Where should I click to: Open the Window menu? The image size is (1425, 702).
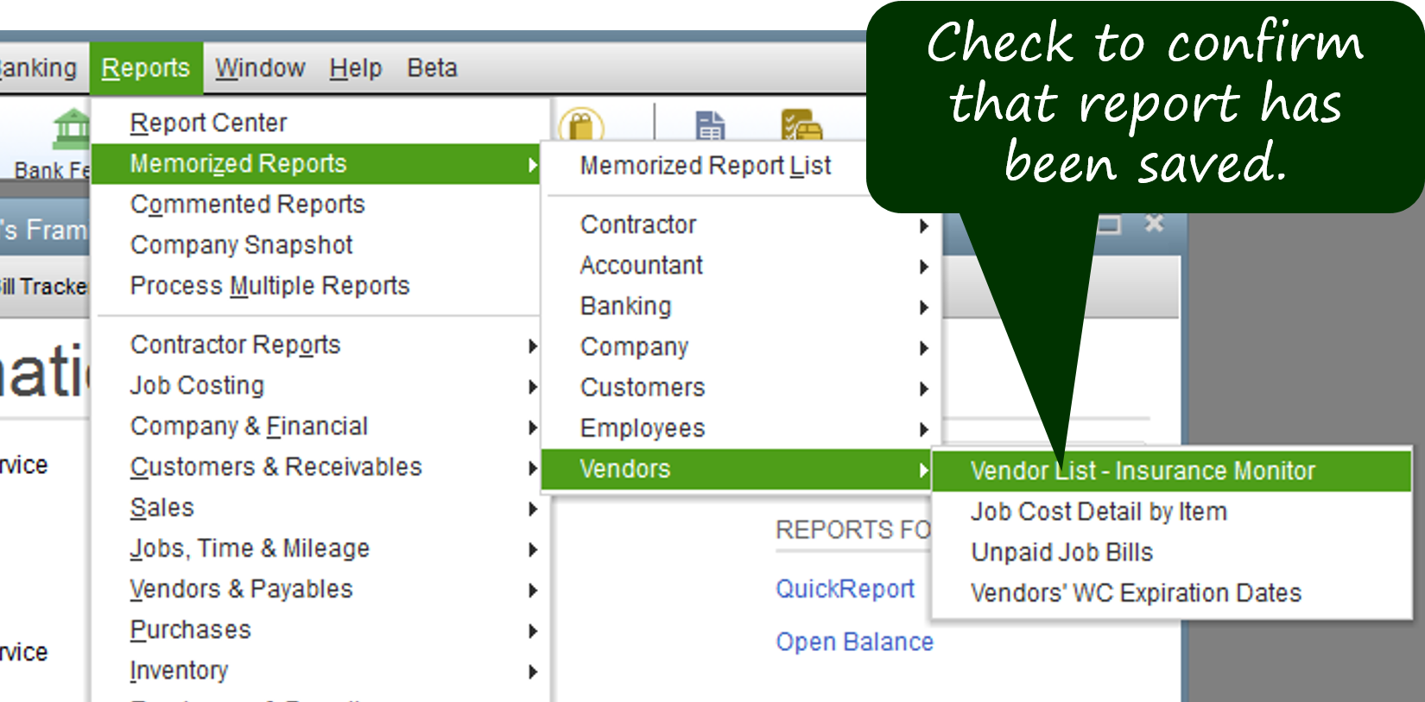260,68
